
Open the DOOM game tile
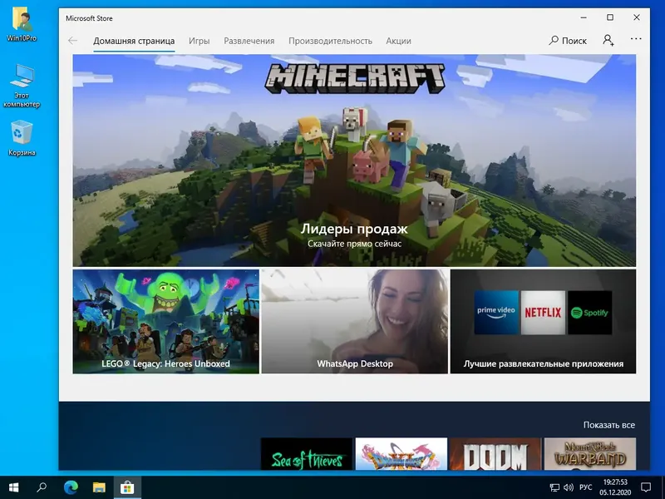click(x=495, y=453)
